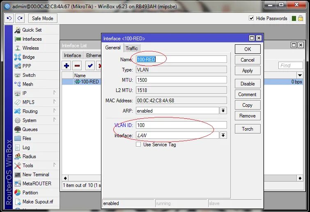This screenshot has width=310, height=212.
Task: Expand the System submenu arrow
Action: tap(55, 120)
